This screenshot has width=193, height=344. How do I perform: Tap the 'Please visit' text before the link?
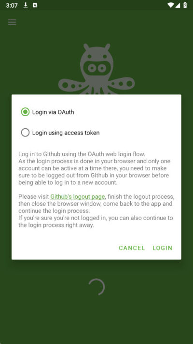click(34, 196)
